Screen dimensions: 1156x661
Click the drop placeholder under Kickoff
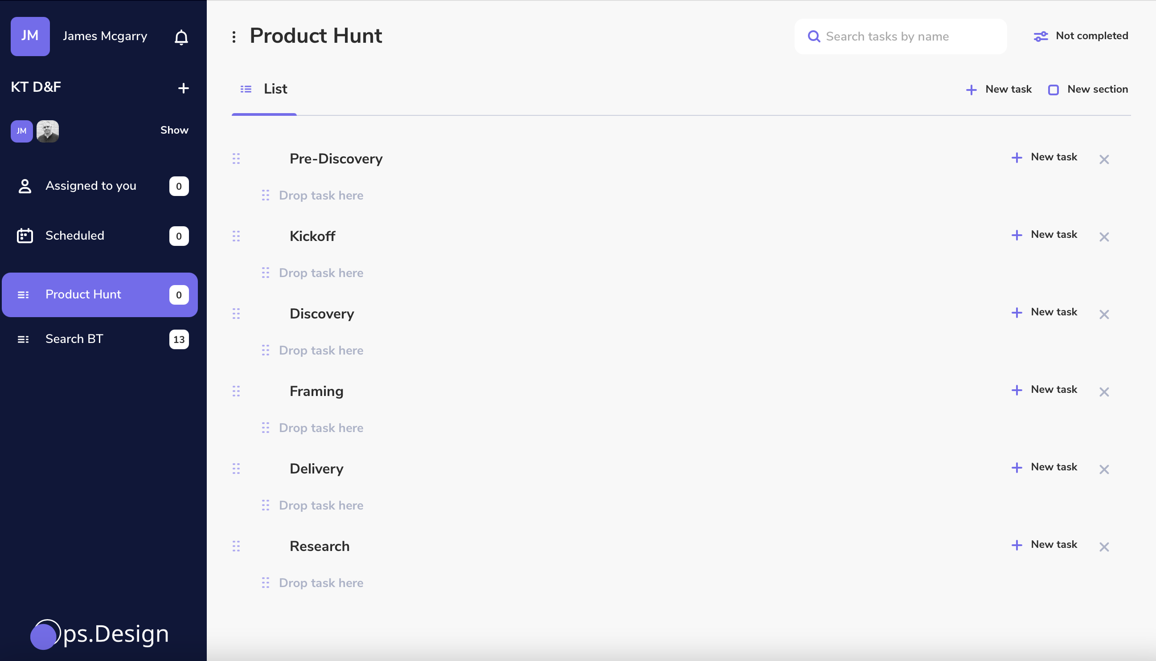coord(321,273)
